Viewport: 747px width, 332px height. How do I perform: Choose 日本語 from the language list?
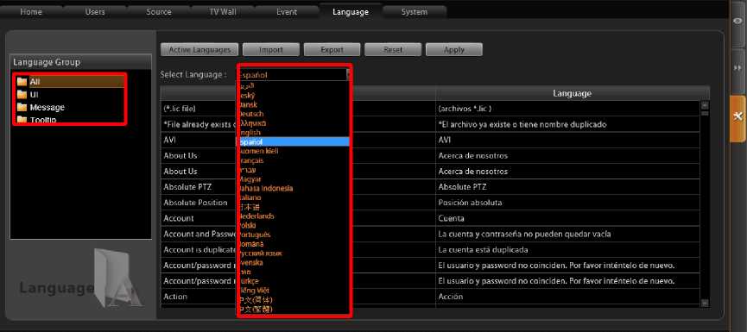pos(294,207)
